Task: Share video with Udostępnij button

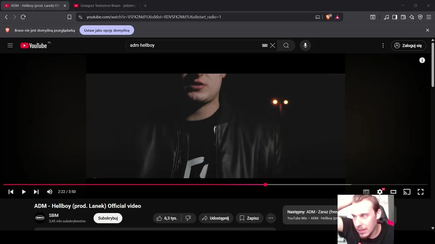Action: click(215, 218)
